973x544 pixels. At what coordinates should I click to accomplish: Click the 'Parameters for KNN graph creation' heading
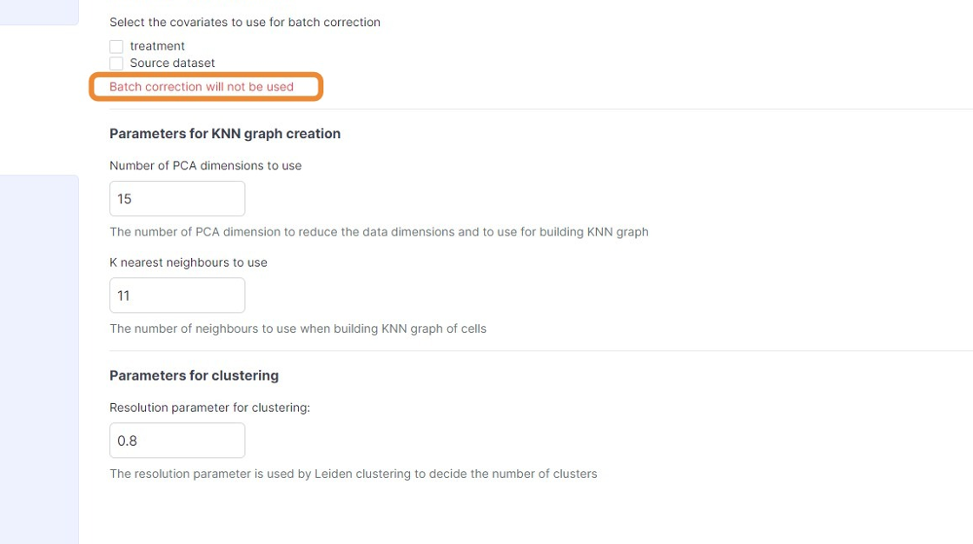pos(225,134)
